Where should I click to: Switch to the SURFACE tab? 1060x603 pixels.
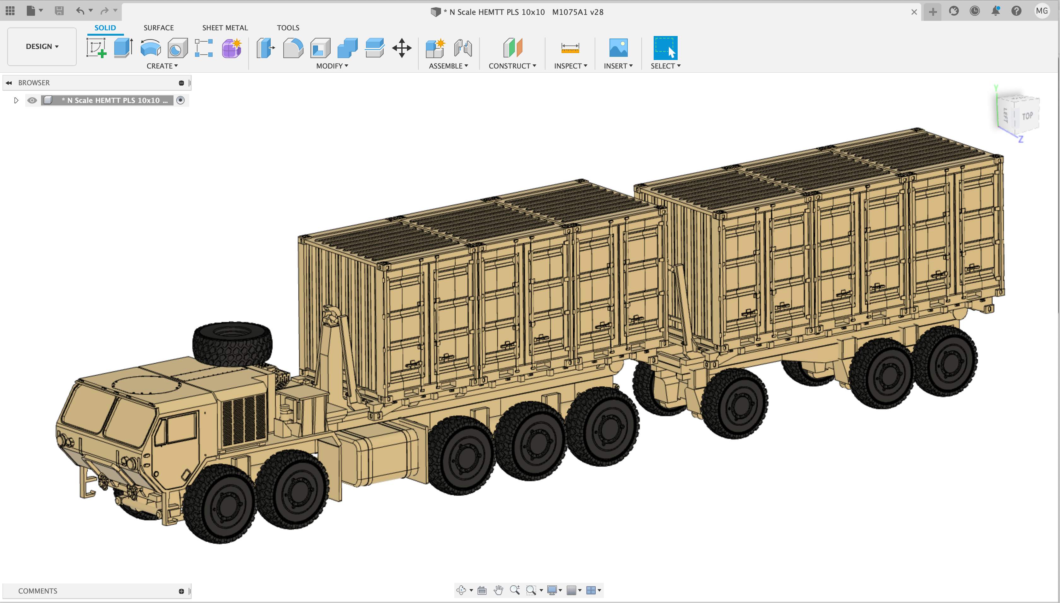coord(158,28)
